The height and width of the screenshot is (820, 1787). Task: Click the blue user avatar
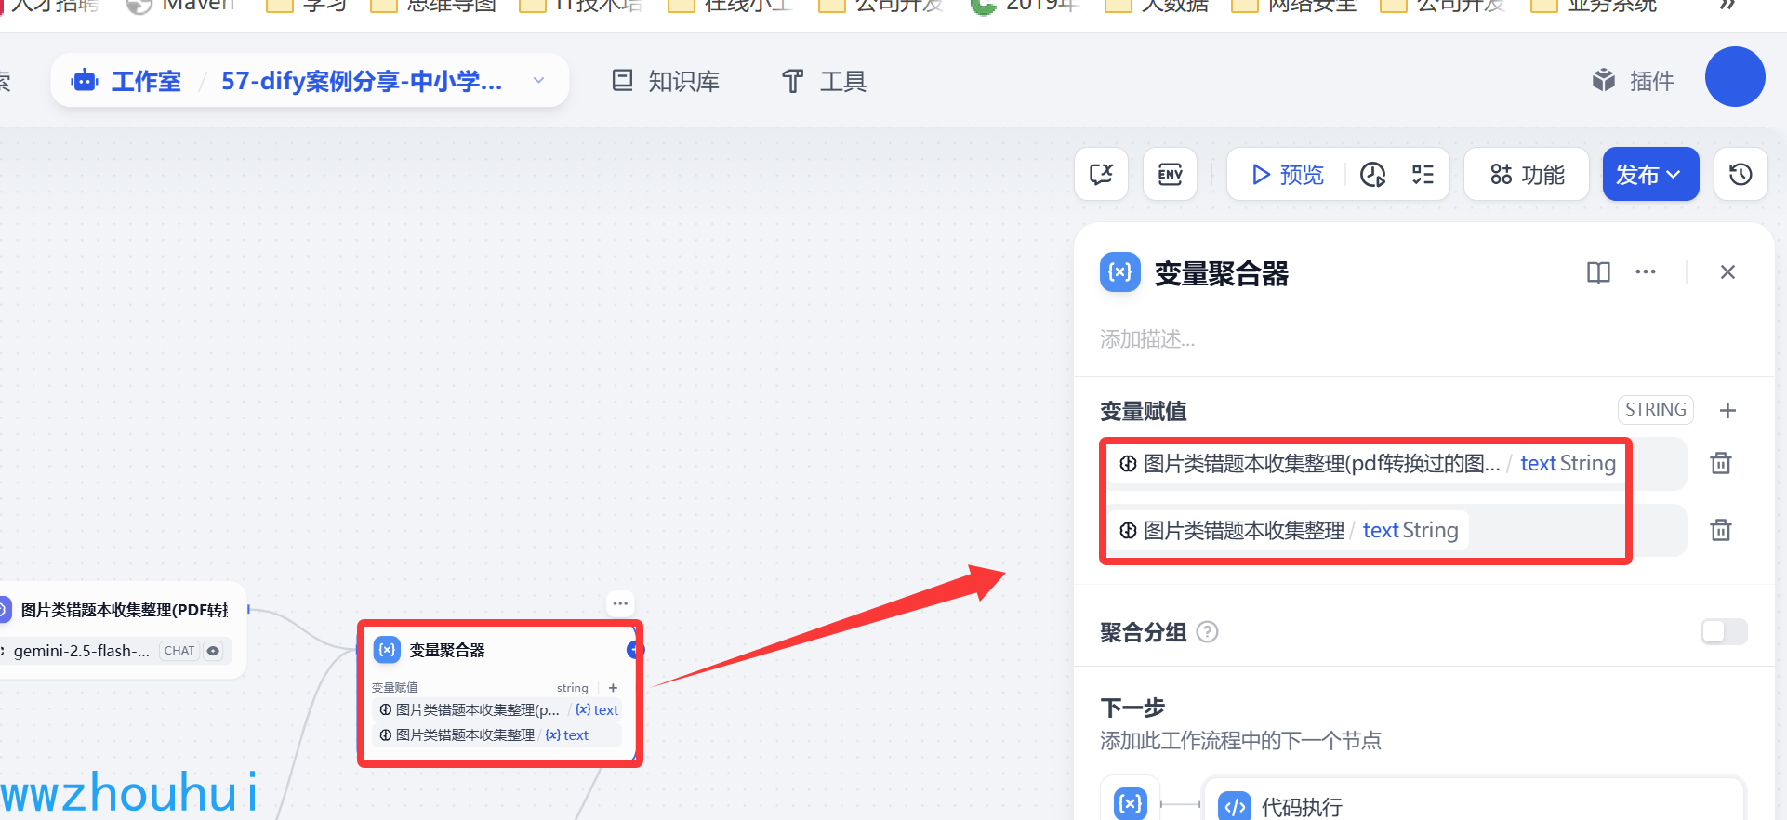point(1735,76)
